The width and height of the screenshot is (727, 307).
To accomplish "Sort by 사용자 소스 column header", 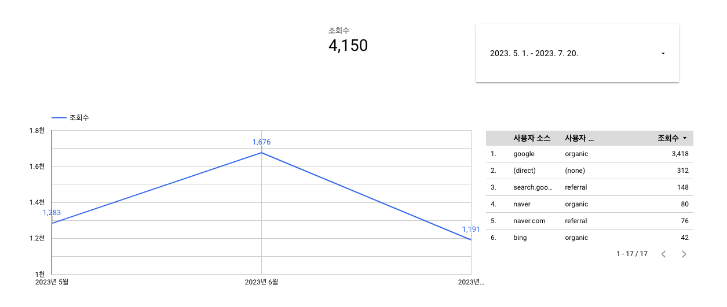I will pos(531,138).
